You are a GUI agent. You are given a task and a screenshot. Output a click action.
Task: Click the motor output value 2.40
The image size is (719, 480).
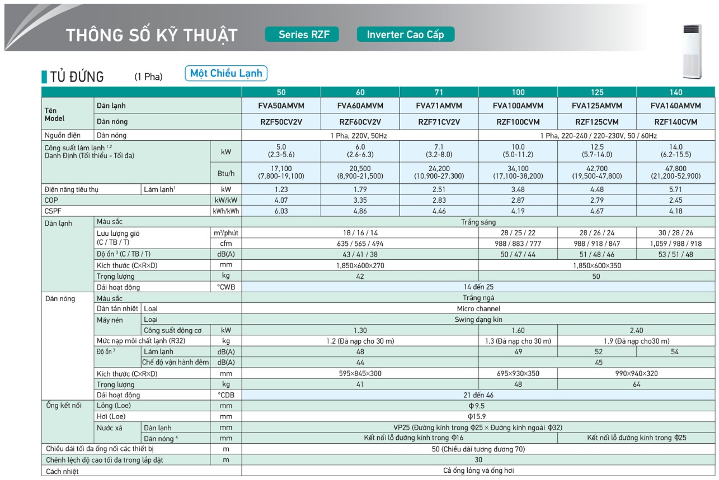(x=636, y=330)
